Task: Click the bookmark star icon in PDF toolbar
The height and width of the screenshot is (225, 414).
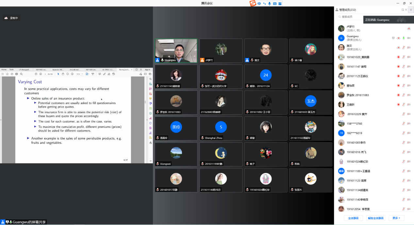Action: point(7,74)
